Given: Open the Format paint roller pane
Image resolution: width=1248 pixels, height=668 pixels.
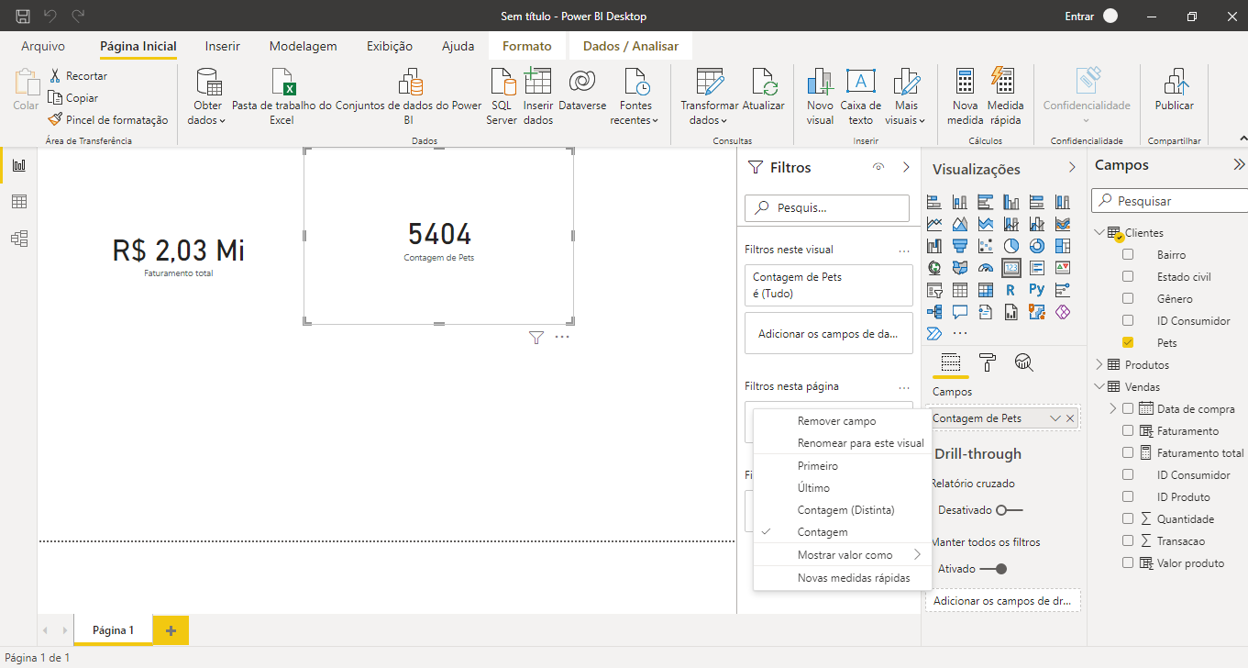Looking at the screenshot, I should click(x=988, y=362).
